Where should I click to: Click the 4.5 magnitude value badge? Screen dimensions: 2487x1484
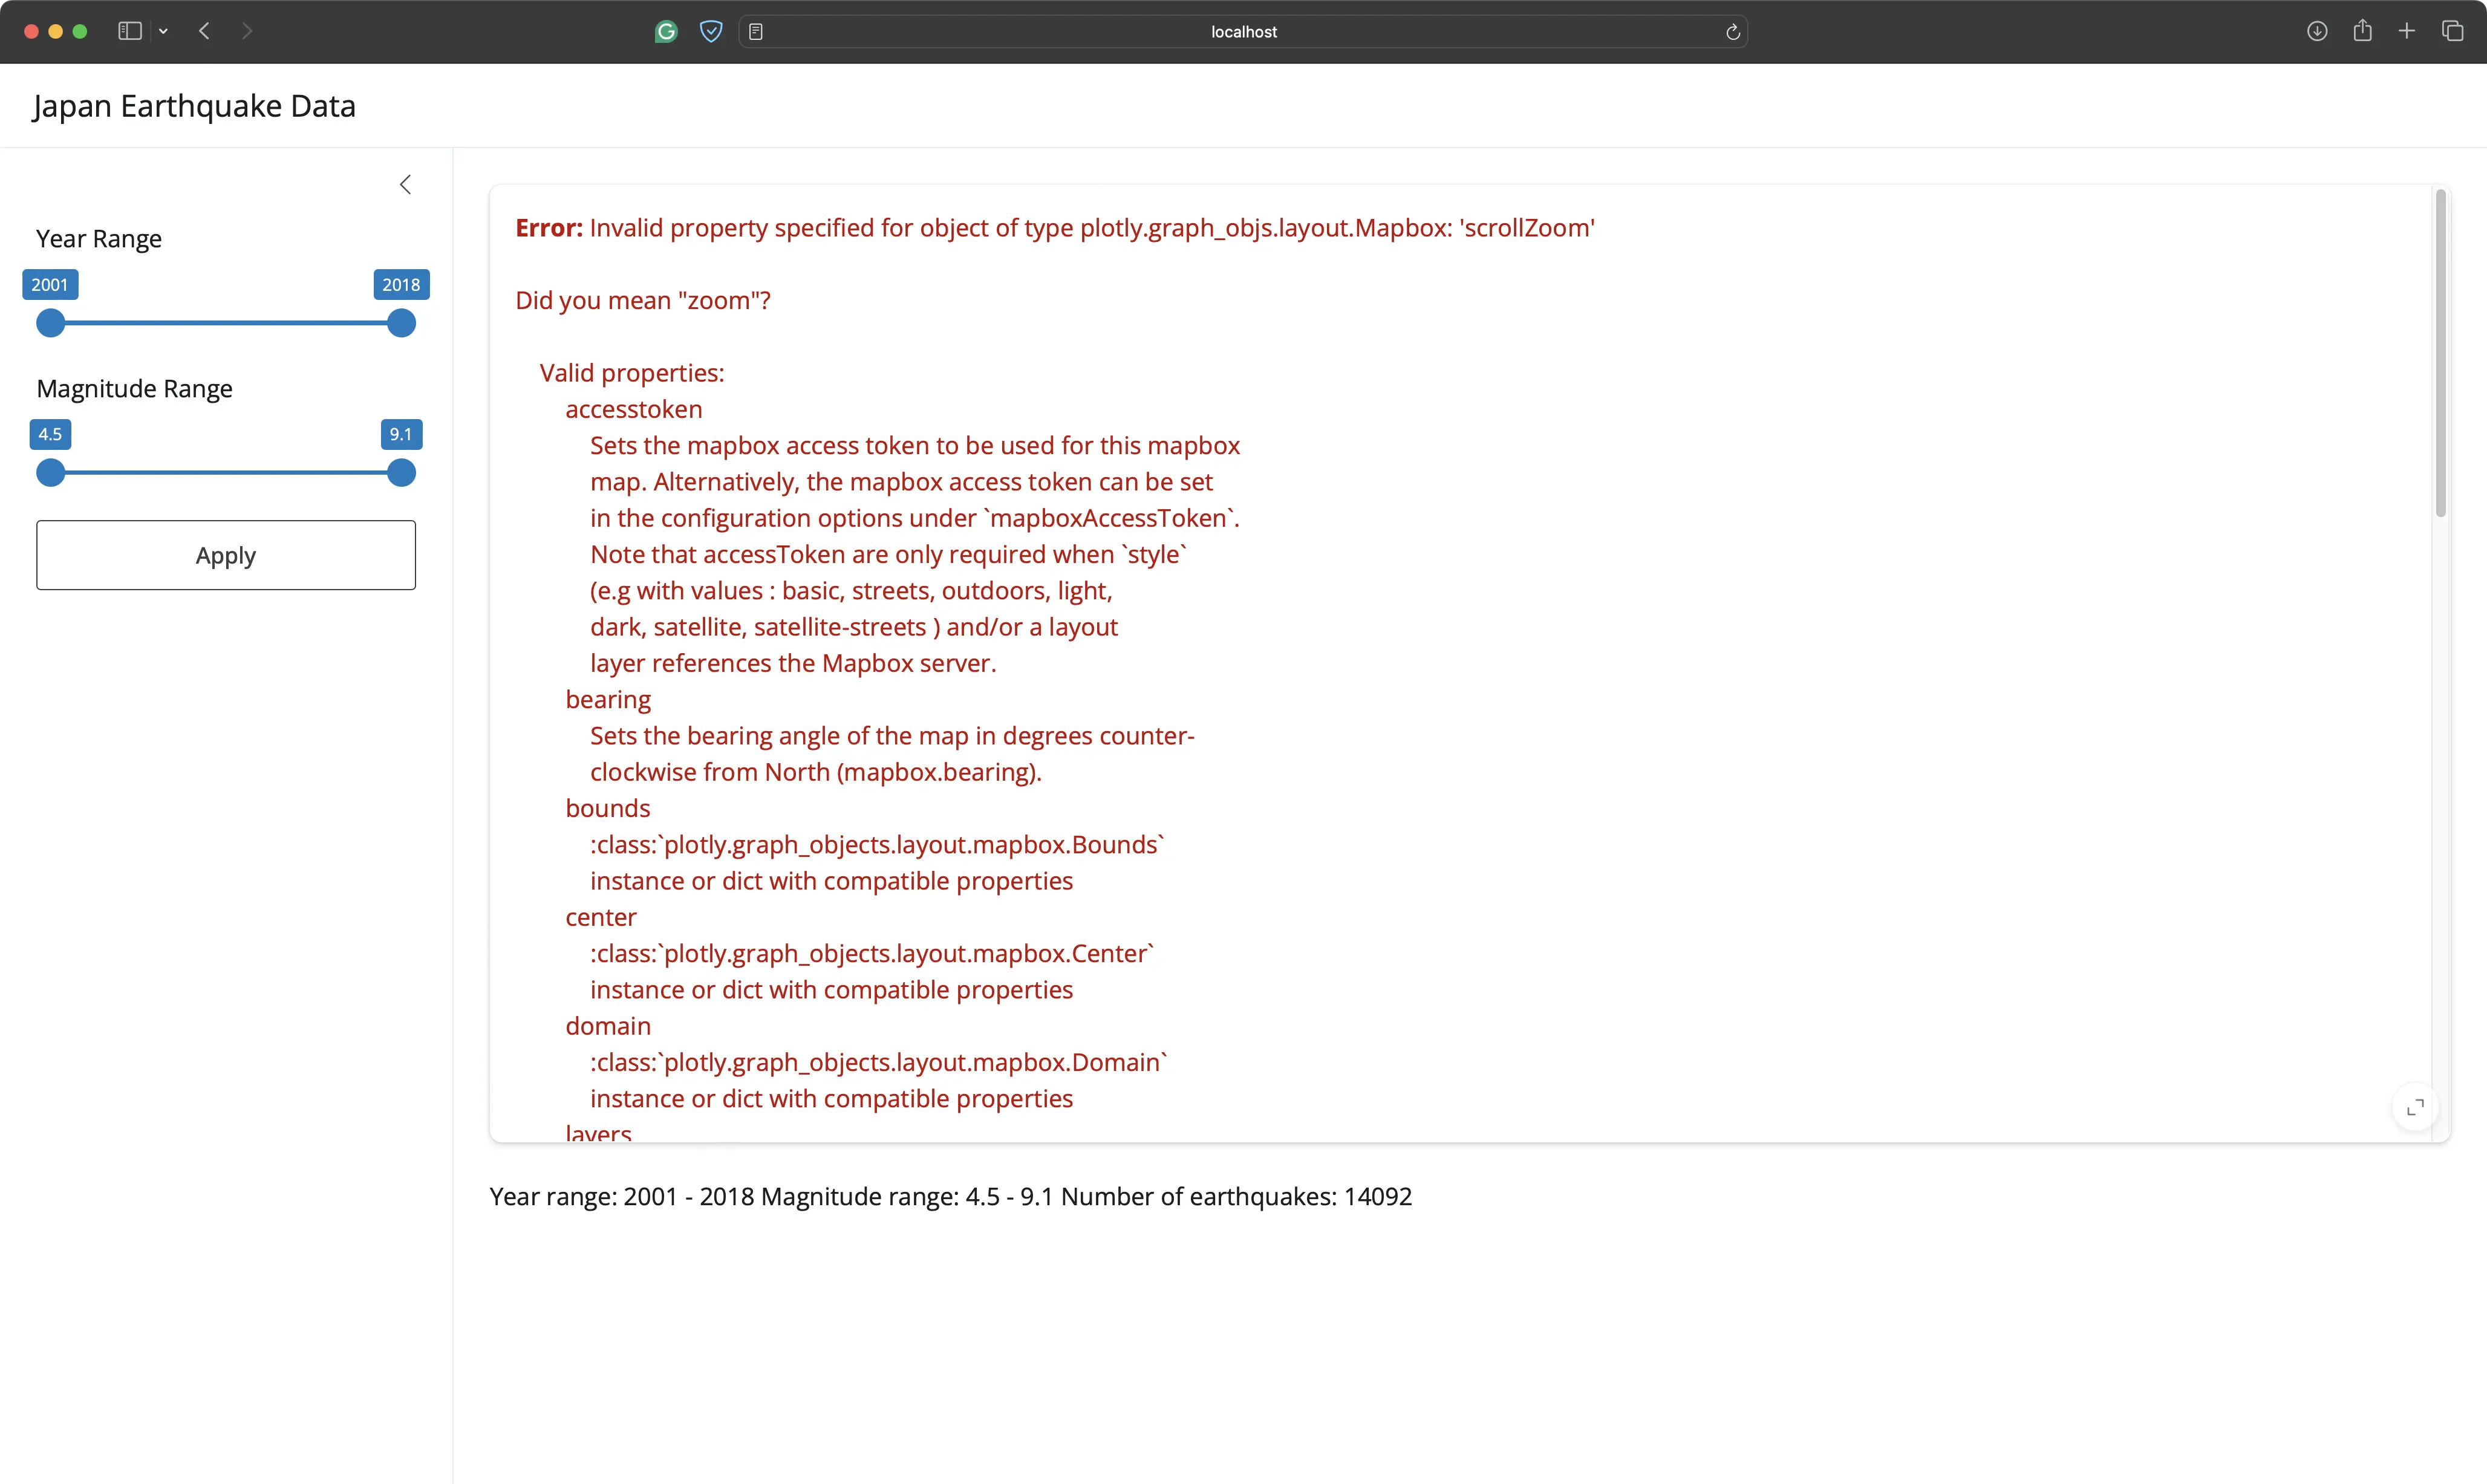(x=50, y=434)
